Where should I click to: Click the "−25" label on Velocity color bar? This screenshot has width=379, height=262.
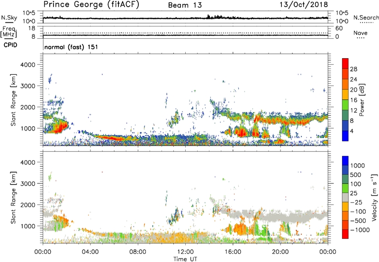tap(356, 202)
